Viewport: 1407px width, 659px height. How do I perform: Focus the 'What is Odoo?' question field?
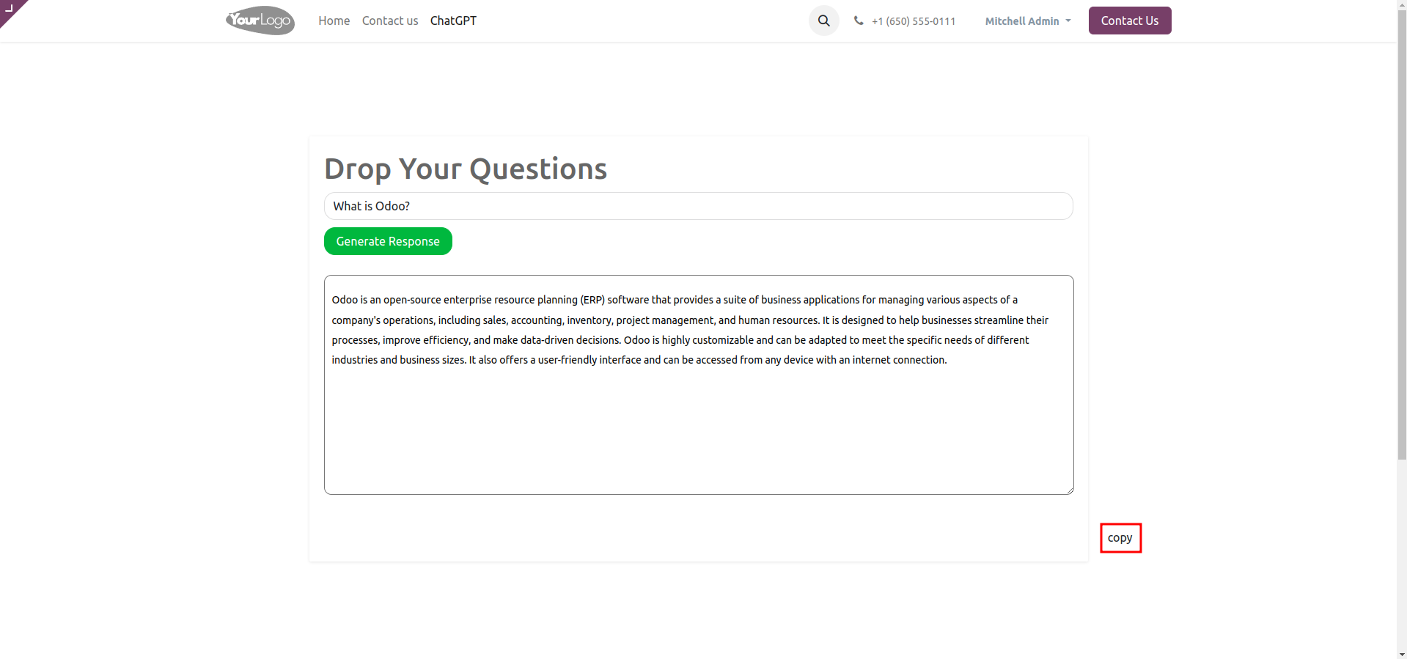pos(698,206)
